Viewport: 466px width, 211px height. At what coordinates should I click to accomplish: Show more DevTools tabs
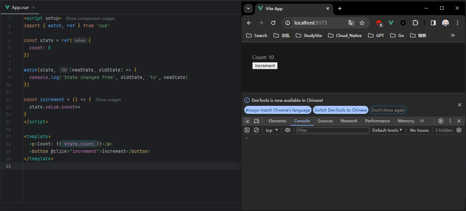(422, 121)
